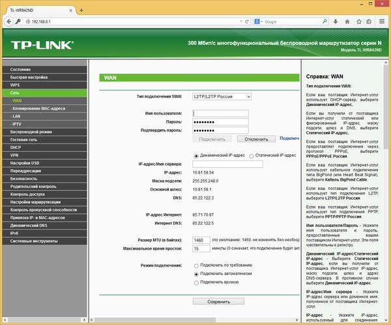391x325 pixels.
Task: Click the address bar showing 192.168.0.1
Action: coord(135,21)
